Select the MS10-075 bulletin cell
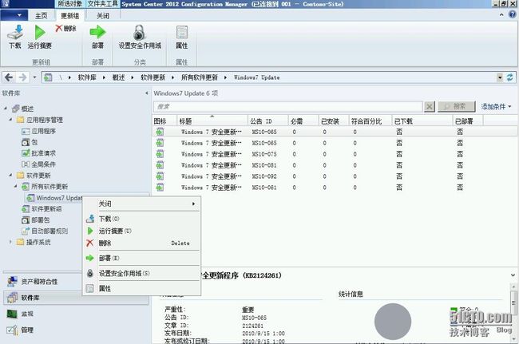This screenshot has width=519, height=344. click(x=264, y=154)
